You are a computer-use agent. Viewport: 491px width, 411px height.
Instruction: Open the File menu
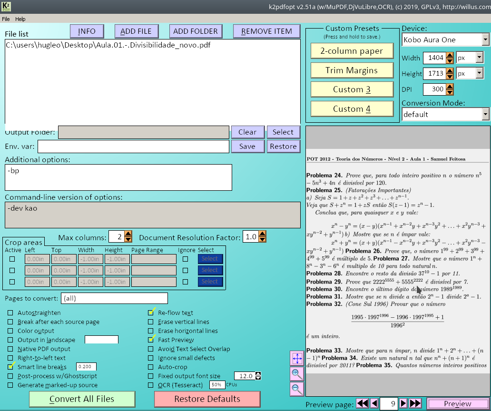[x=6, y=19]
